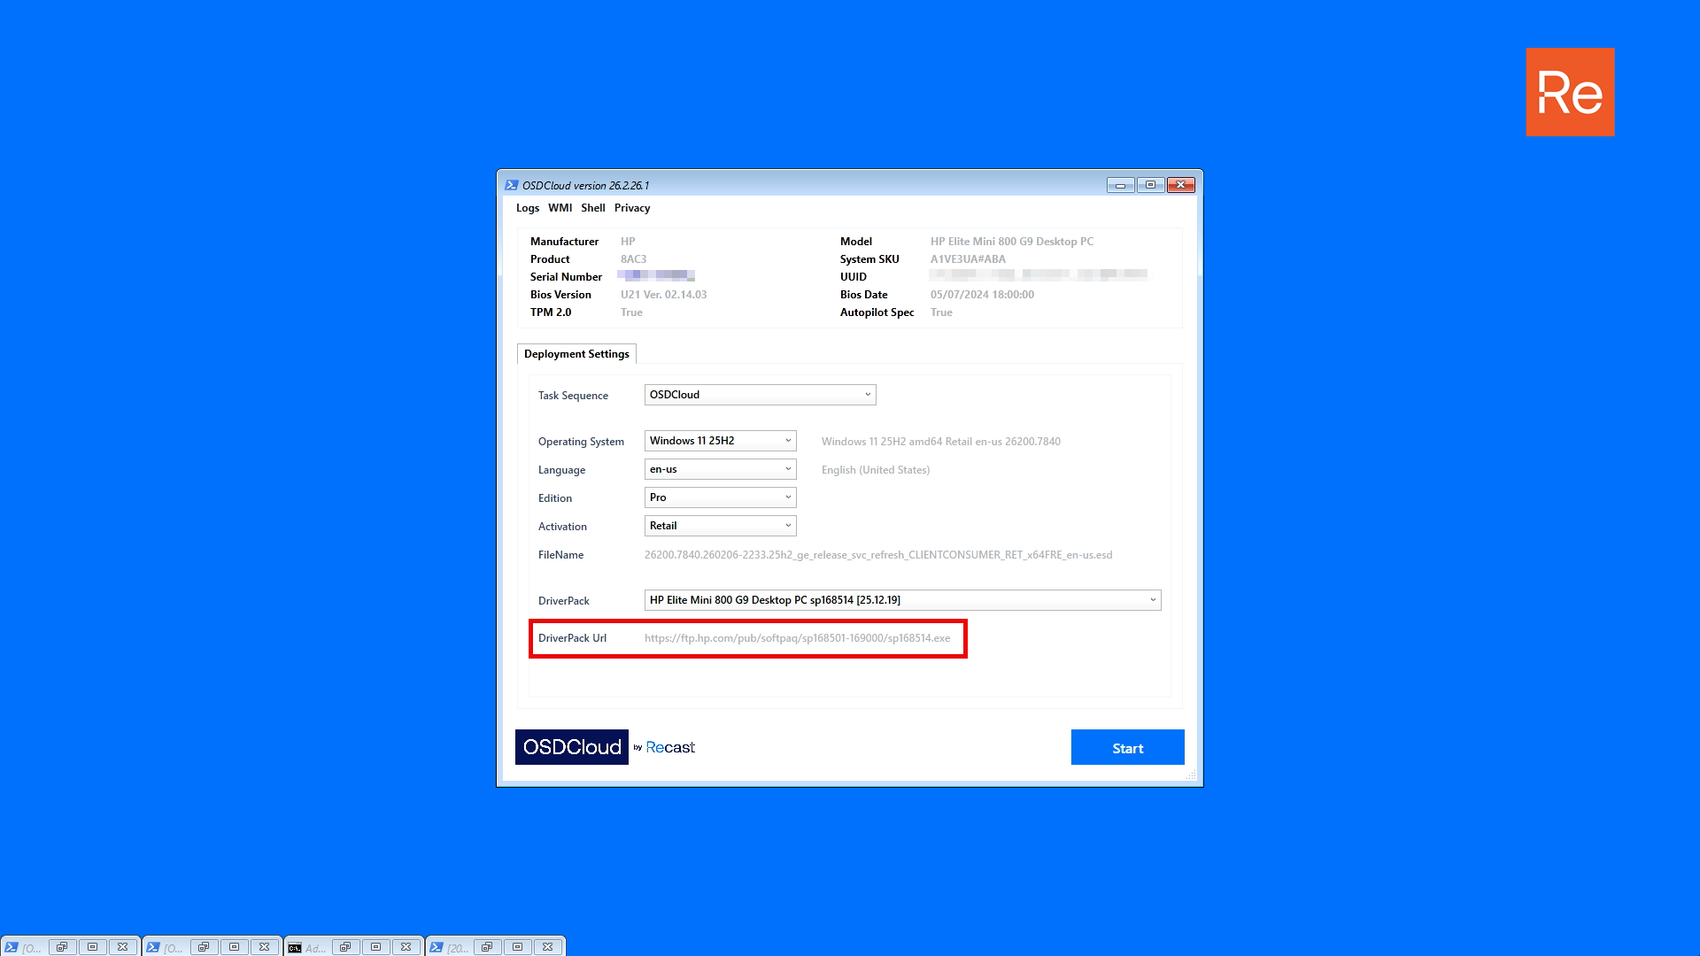Maximize the minimized Administrator cmd window

point(375,947)
